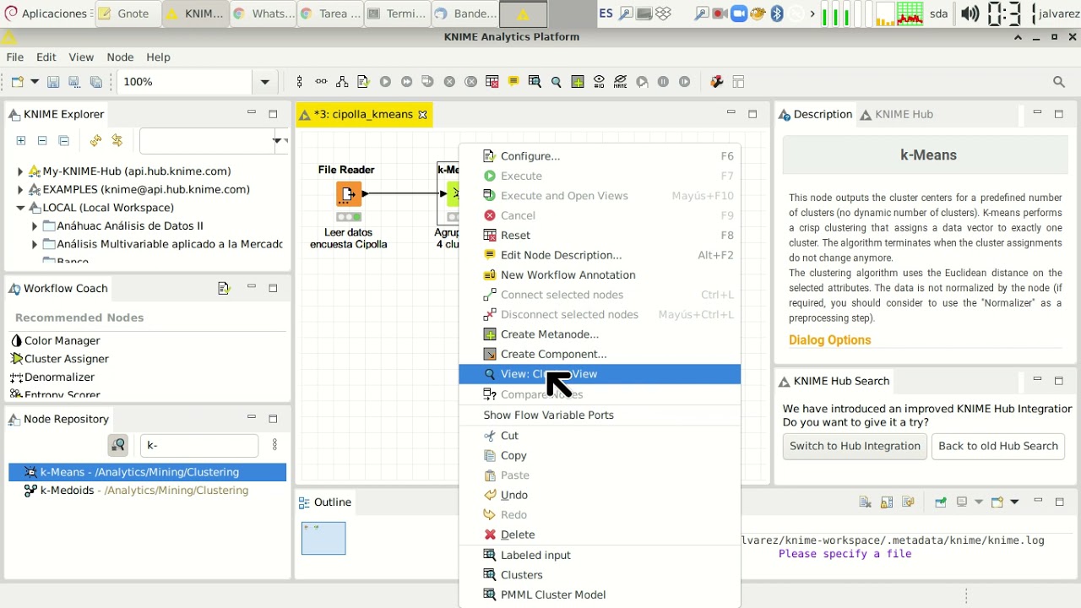Switch to KNIME Hub tab
This screenshot has height=608, width=1081.
pos(896,115)
